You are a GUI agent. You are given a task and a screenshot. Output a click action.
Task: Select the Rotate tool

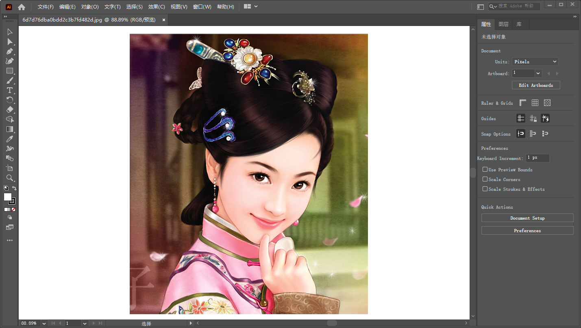click(x=10, y=100)
